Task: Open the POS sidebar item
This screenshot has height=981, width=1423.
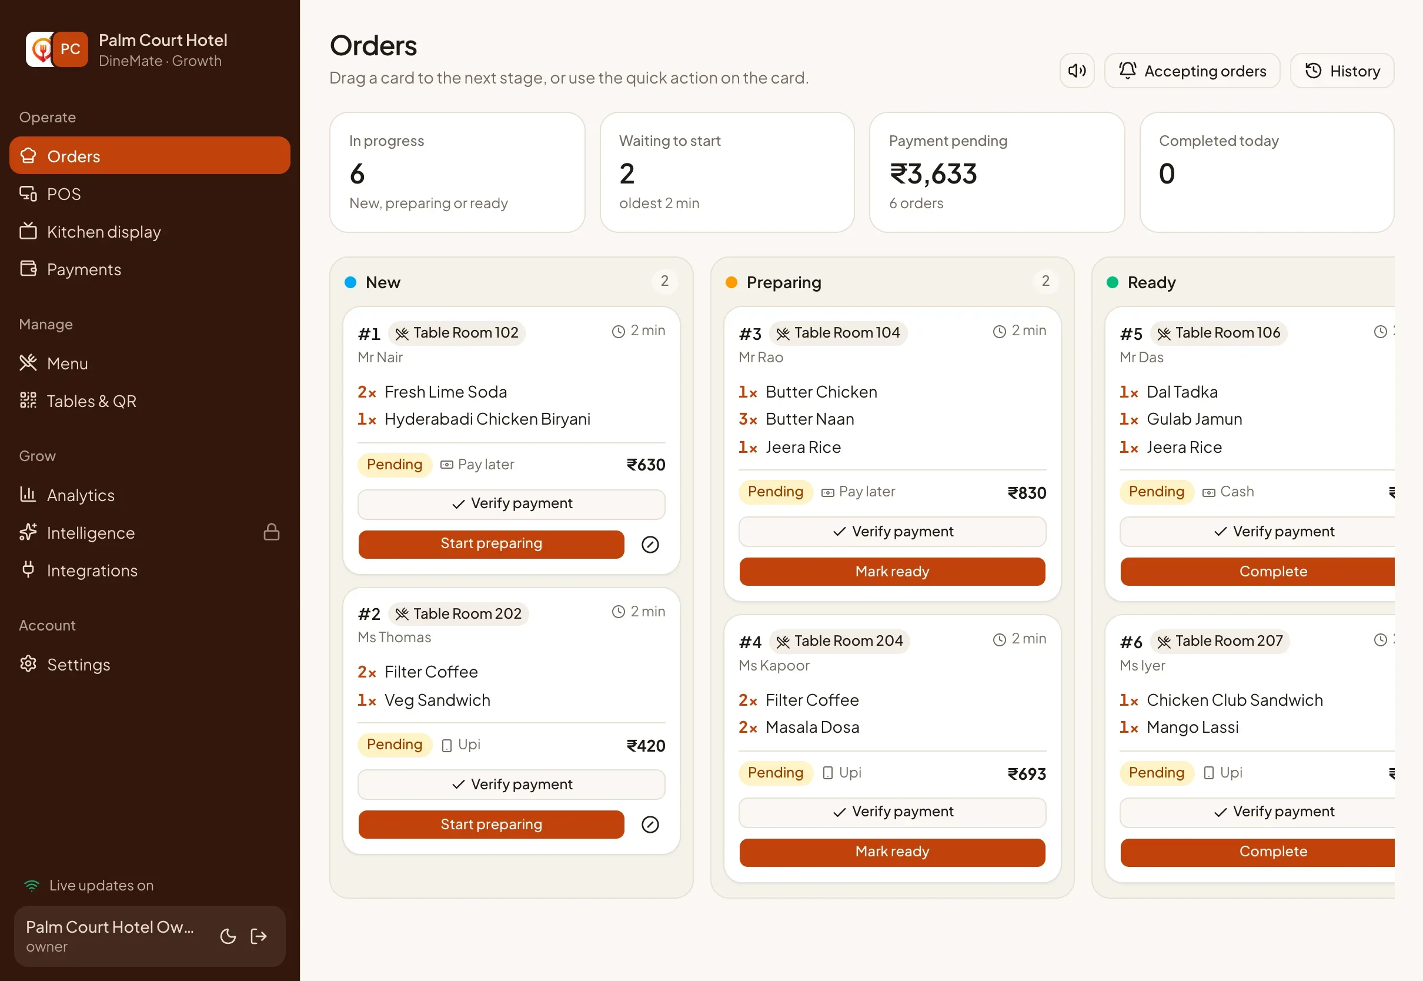Action: click(x=150, y=193)
